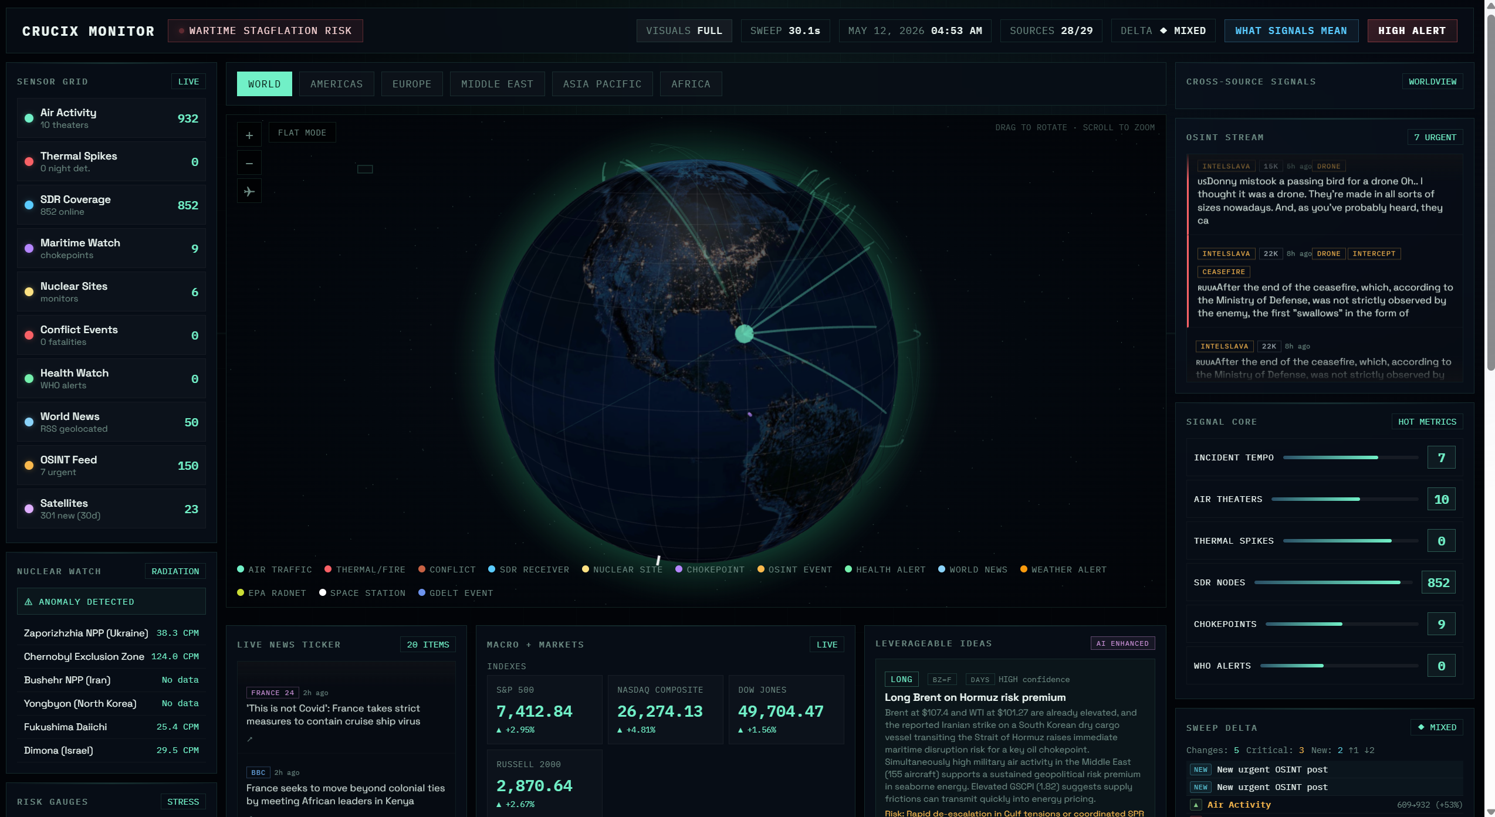Open the S&P 500 index card
Image resolution: width=1495 pixels, height=817 pixels.
click(x=544, y=710)
